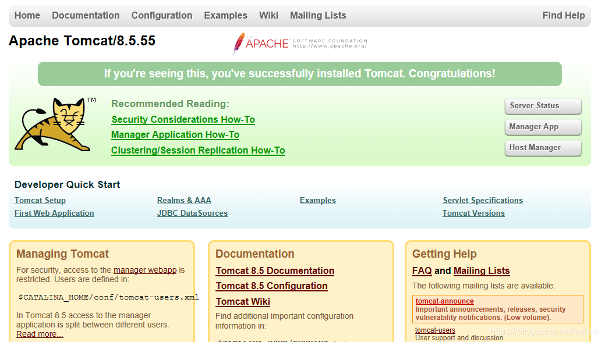Open the Servlet Specifications link
This screenshot has width=605, height=342.
point(483,201)
